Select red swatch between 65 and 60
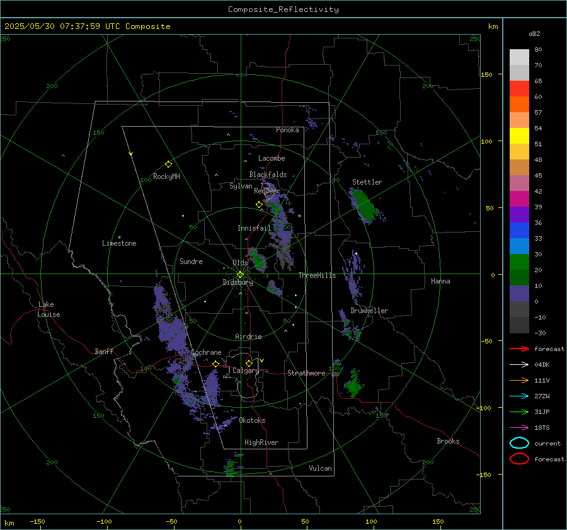The image size is (567, 530). click(x=519, y=89)
